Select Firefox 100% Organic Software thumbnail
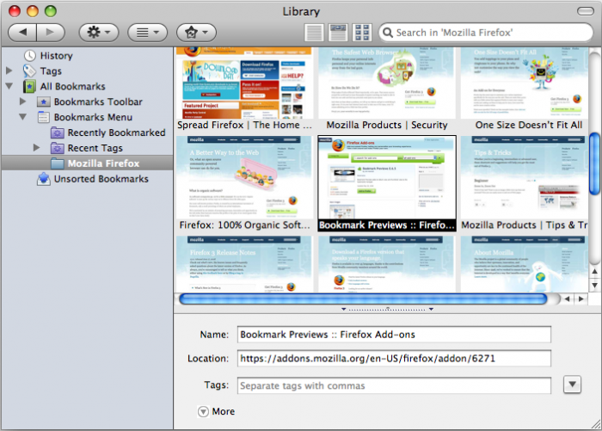The width and height of the screenshot is (602, 431). (243, 177)
